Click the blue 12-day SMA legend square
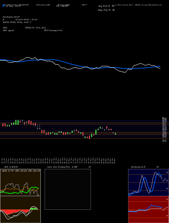 coord(4,6)
